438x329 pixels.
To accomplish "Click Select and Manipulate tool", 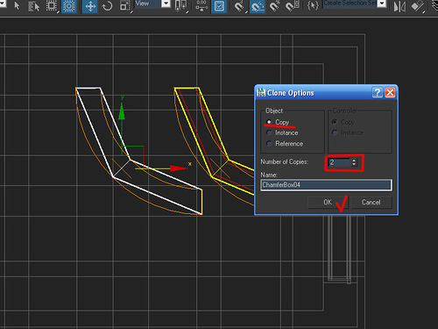I will pyautogui.click(x=201, y=5).
